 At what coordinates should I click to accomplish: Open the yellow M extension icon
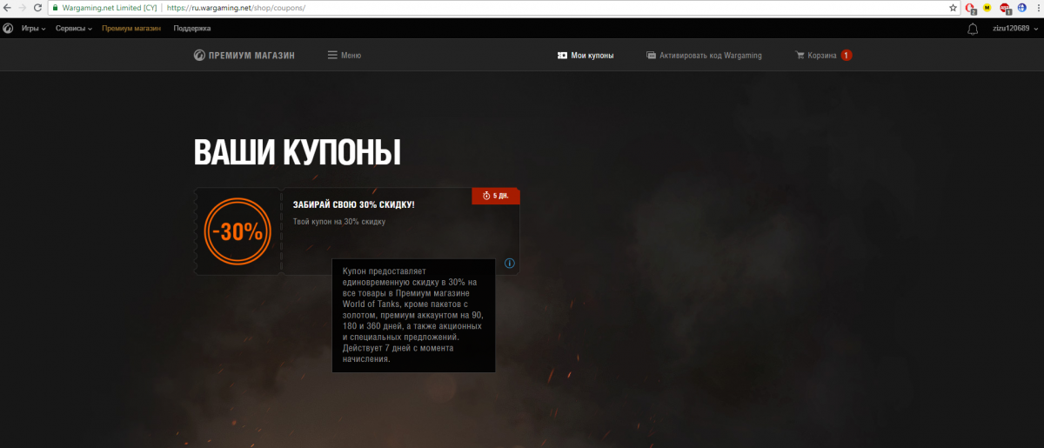[987, 7]
